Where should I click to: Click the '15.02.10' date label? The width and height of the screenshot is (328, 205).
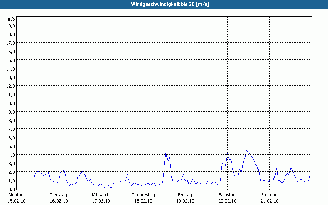pyautogui.click(x=17, y=201)
